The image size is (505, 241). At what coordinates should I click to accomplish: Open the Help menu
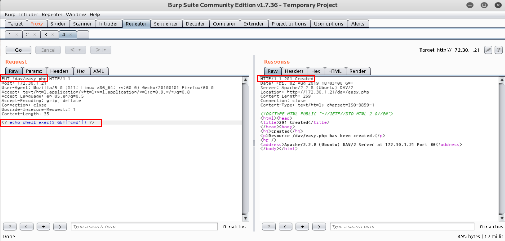click(95, 15)
